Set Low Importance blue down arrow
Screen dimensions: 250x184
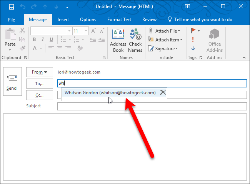point(193,48)
